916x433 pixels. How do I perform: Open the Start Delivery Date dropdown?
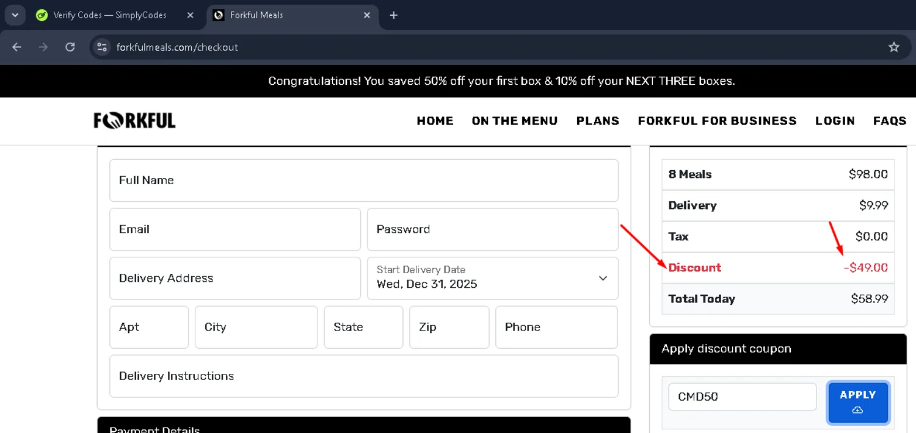tap(492, 278)
